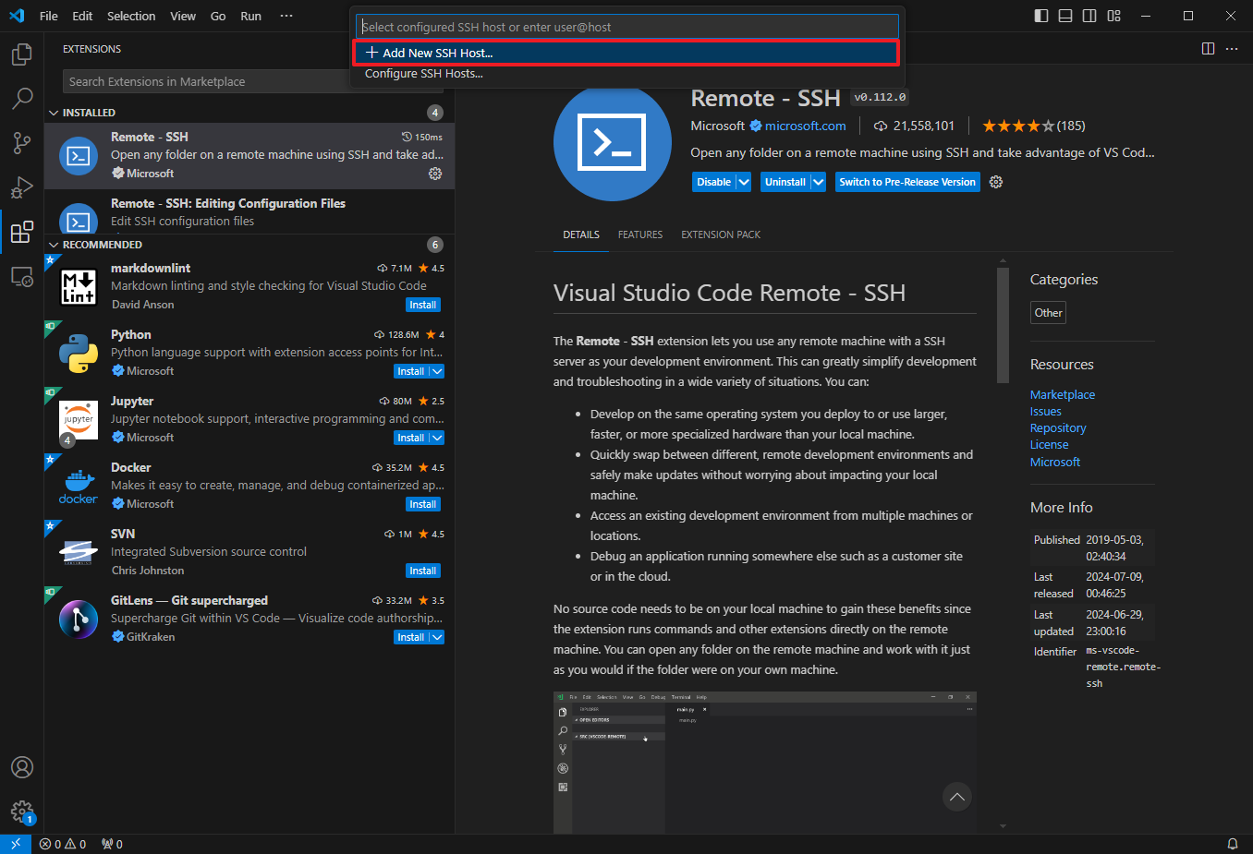The image size is (1253, 854).
Task: Click Switch to Pre-Release Version button
Action: point(907,182)
